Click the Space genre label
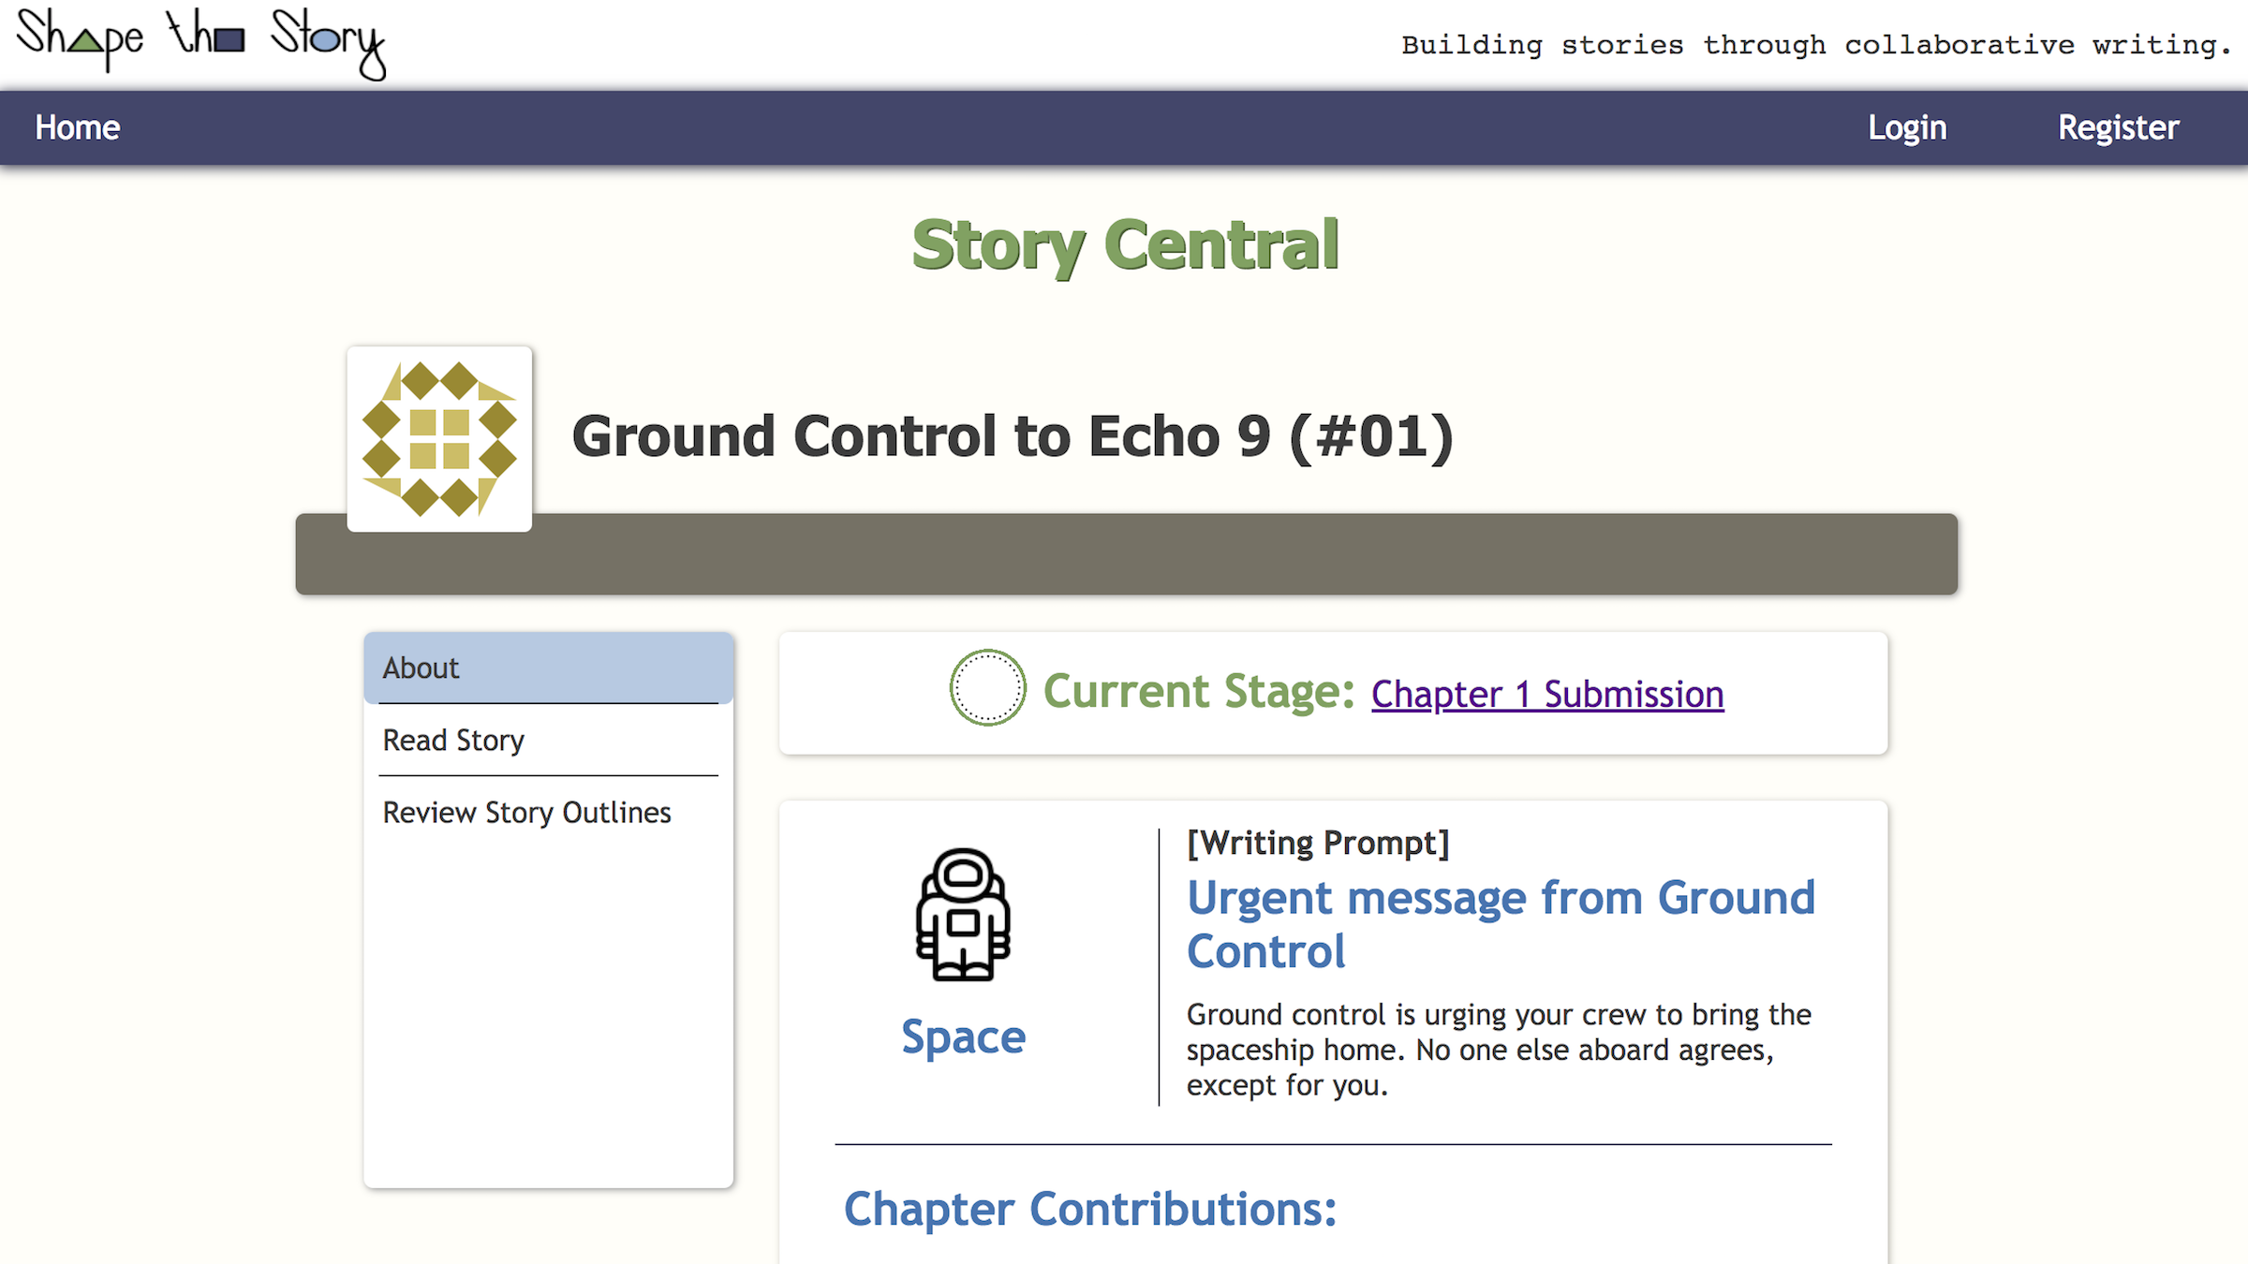 (x=963, y=1036)
